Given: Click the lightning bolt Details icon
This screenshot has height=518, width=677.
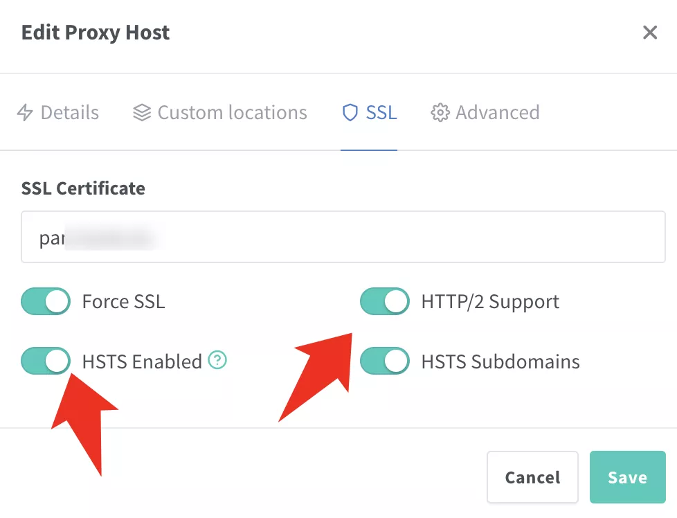Looking at the screenshot, I should click(25, 113).
